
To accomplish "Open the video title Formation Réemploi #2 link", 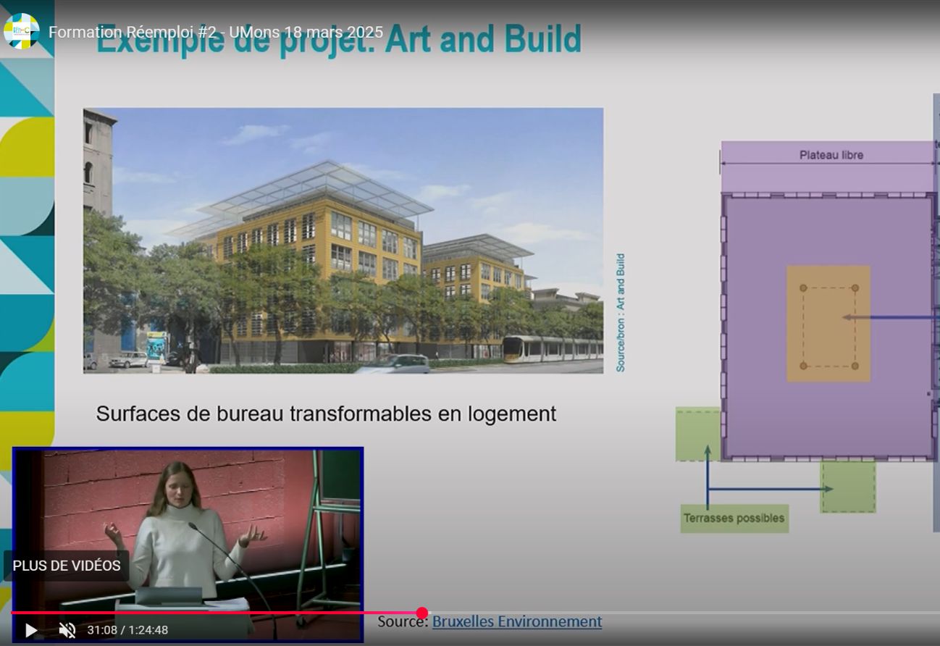I will click(216, 32).
